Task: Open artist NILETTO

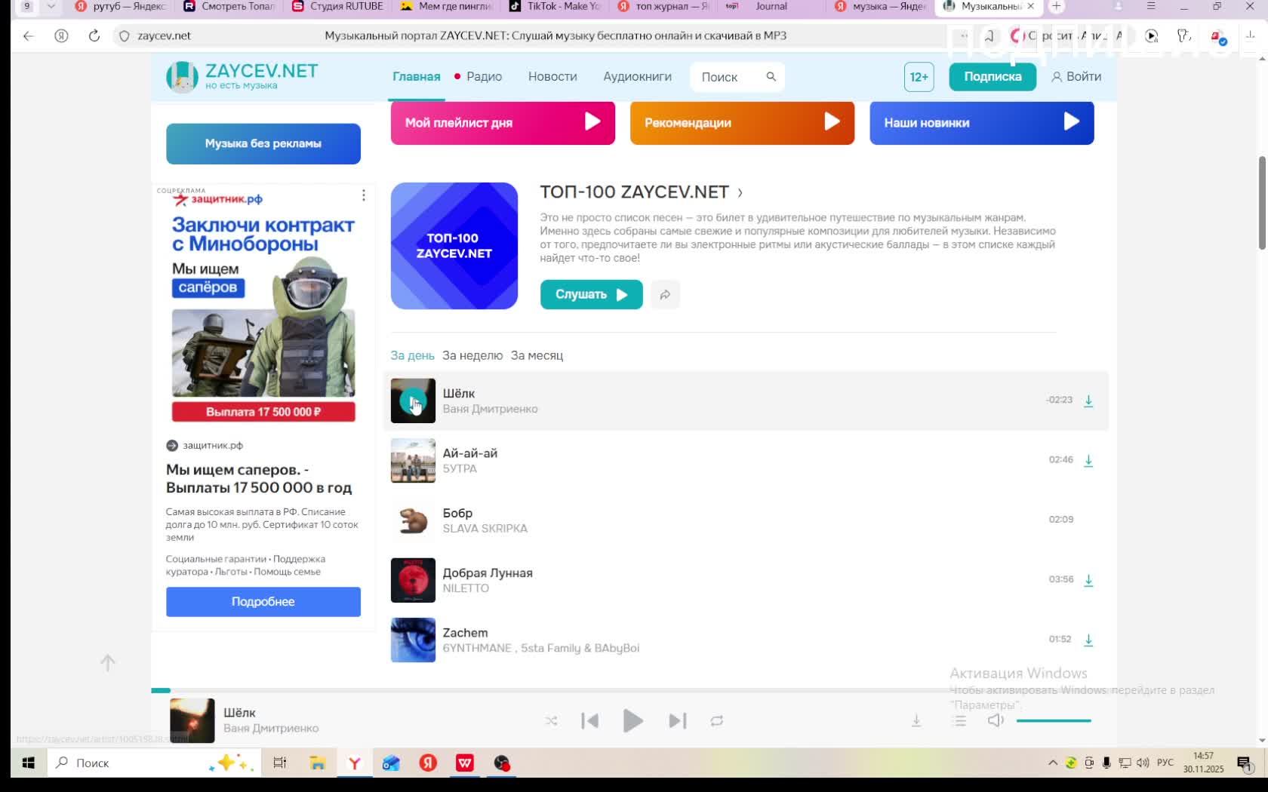Action: 466,588
